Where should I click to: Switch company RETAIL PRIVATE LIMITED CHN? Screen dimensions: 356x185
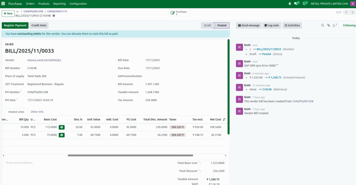pyautogui.click(x=329, y=3)
